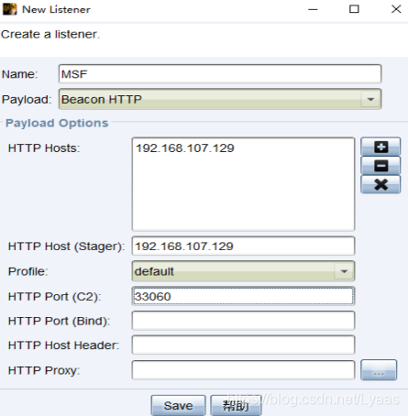Remove selected HTTP host with minus icon
This screenshot has height=416, width=408.
click(x=380, y=166)
